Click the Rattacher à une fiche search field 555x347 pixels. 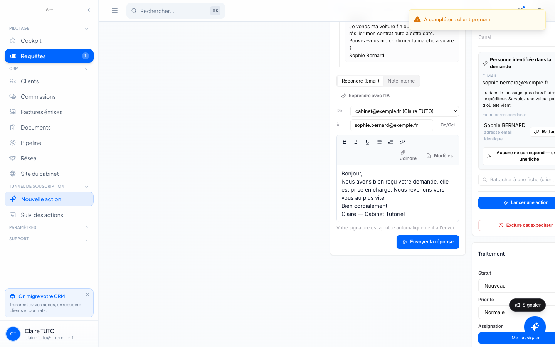tap(516, 180)
